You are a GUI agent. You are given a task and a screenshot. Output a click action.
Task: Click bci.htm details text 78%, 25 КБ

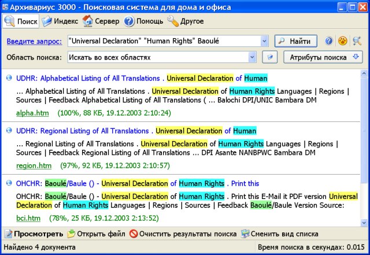[104, 218]
